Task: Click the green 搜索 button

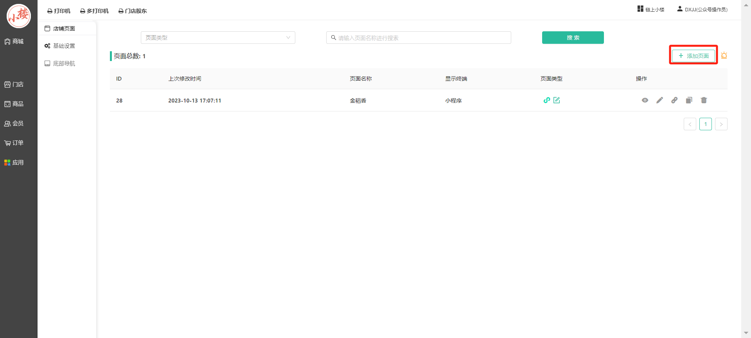Action: tap(573, 38)
